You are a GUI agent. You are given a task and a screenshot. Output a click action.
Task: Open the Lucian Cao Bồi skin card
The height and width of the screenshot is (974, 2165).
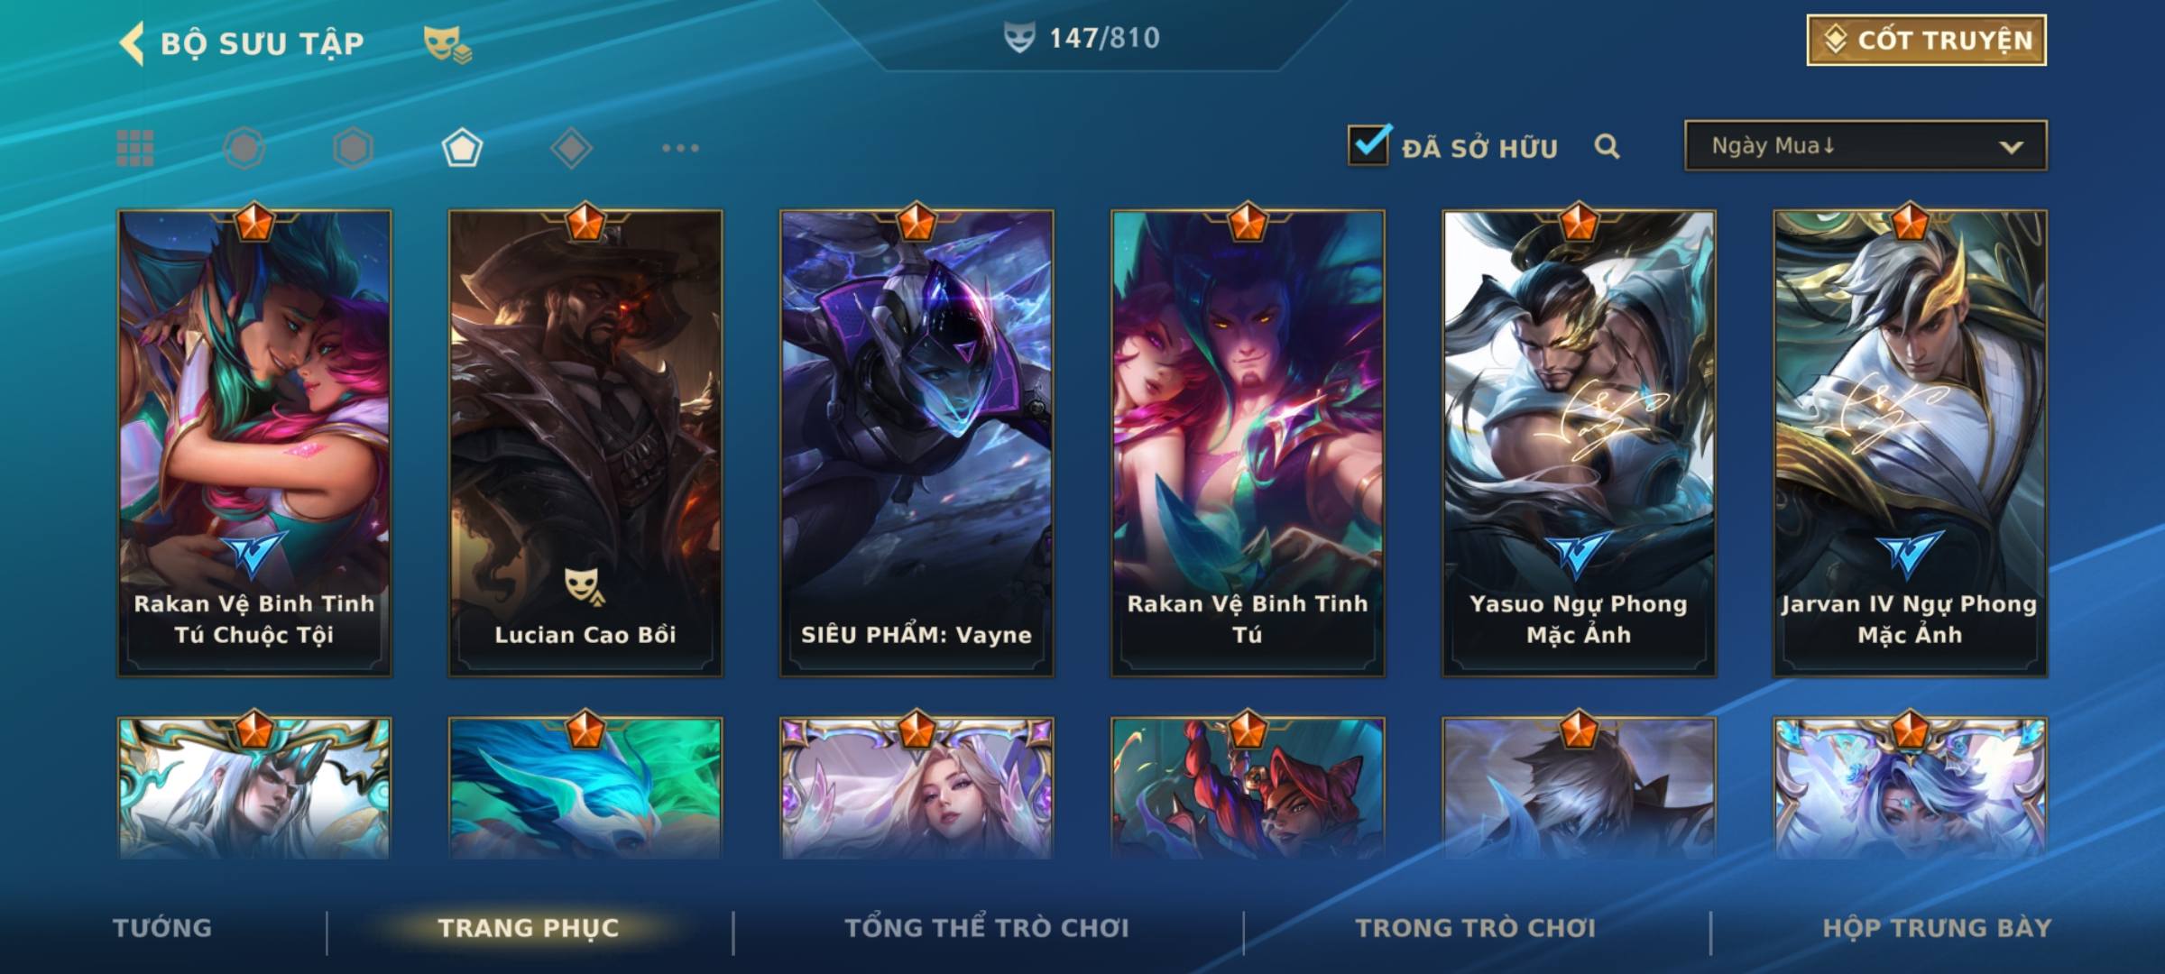coord(585,443)
